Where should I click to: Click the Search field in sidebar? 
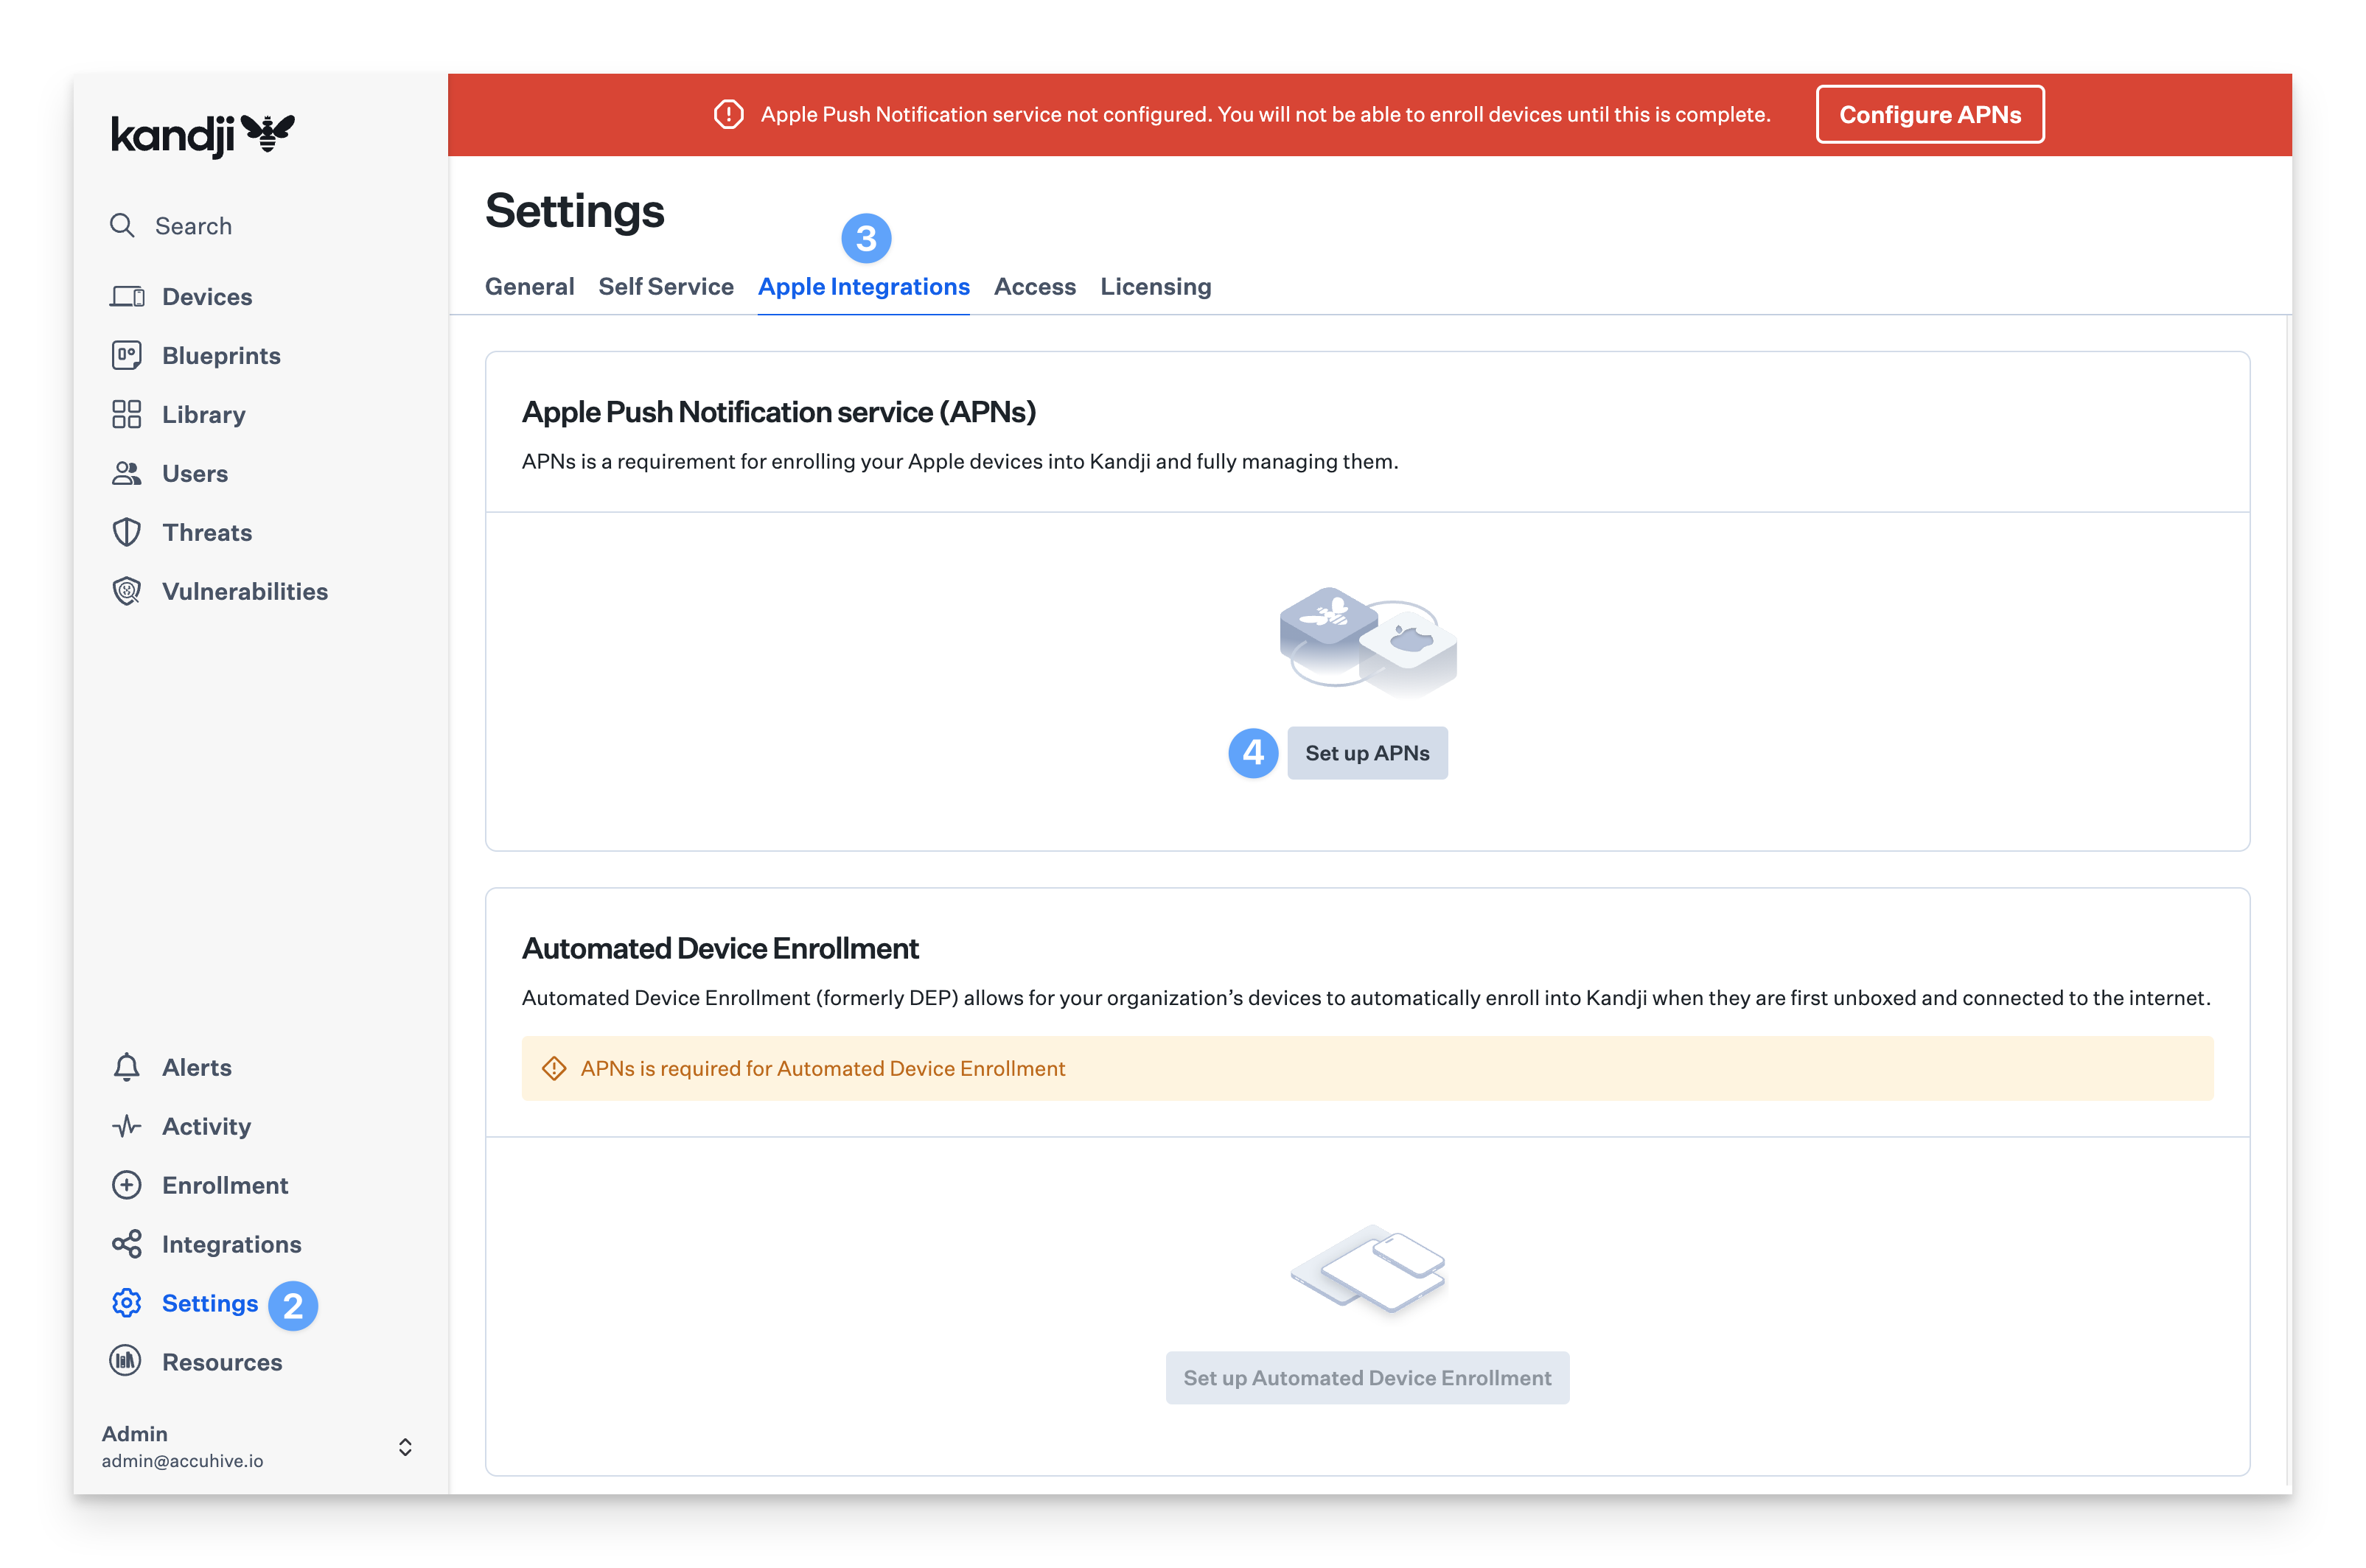[x=193, y=226]
